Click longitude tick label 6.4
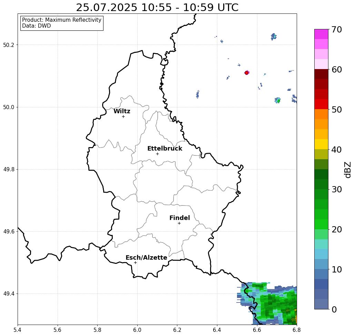The image size is (355, 336). [x=217, y=330]
